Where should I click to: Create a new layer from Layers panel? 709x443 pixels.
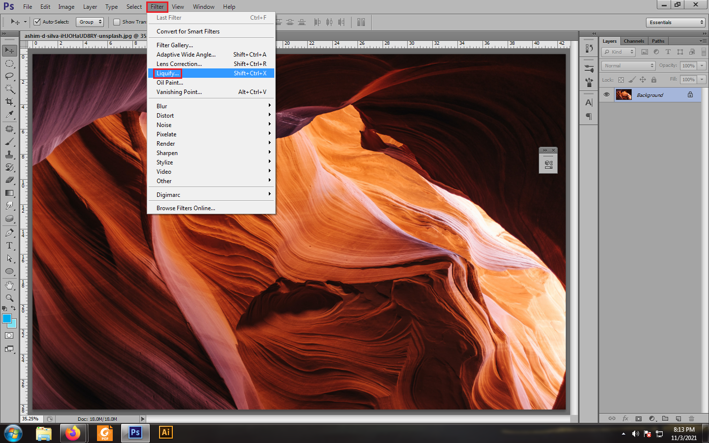(678, 418)
